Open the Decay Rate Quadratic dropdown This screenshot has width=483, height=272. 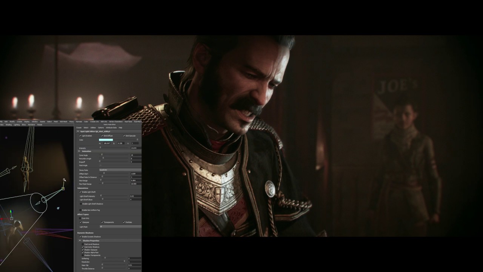(120, 170)
